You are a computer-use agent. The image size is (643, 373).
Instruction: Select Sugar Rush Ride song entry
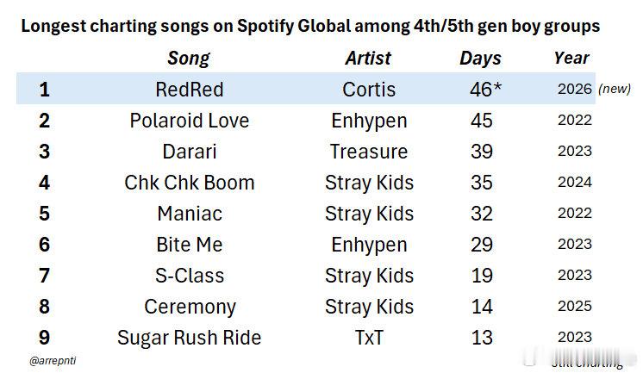coord(189,339)
